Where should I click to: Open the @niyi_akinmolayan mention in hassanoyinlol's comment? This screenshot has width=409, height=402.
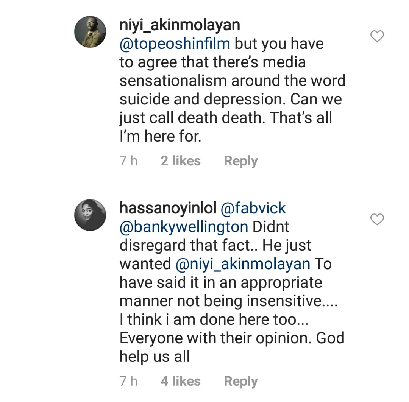click(x=243, y=264)
